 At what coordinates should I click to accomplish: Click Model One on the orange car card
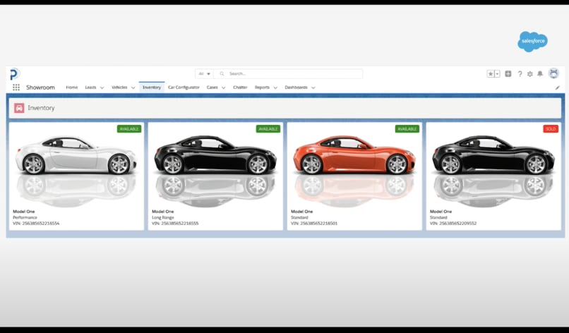[x=302, y=212]
